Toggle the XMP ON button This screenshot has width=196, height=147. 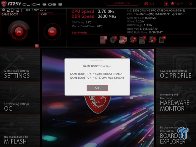click(52, 32)
